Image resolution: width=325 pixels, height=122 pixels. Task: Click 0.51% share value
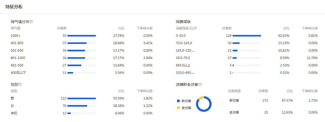[285, 73]
